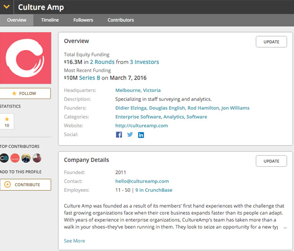The height and width of the screenshot is (251, 294).
Task: Click the hello@cultureamp.com contact email
Action: click(142, 181)
